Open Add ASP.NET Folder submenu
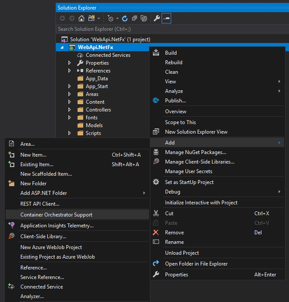Viewport: 289px width, 302px height. click(77, 193)
